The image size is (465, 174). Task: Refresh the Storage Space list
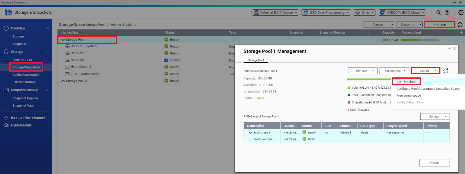click(x=460, y=25)
